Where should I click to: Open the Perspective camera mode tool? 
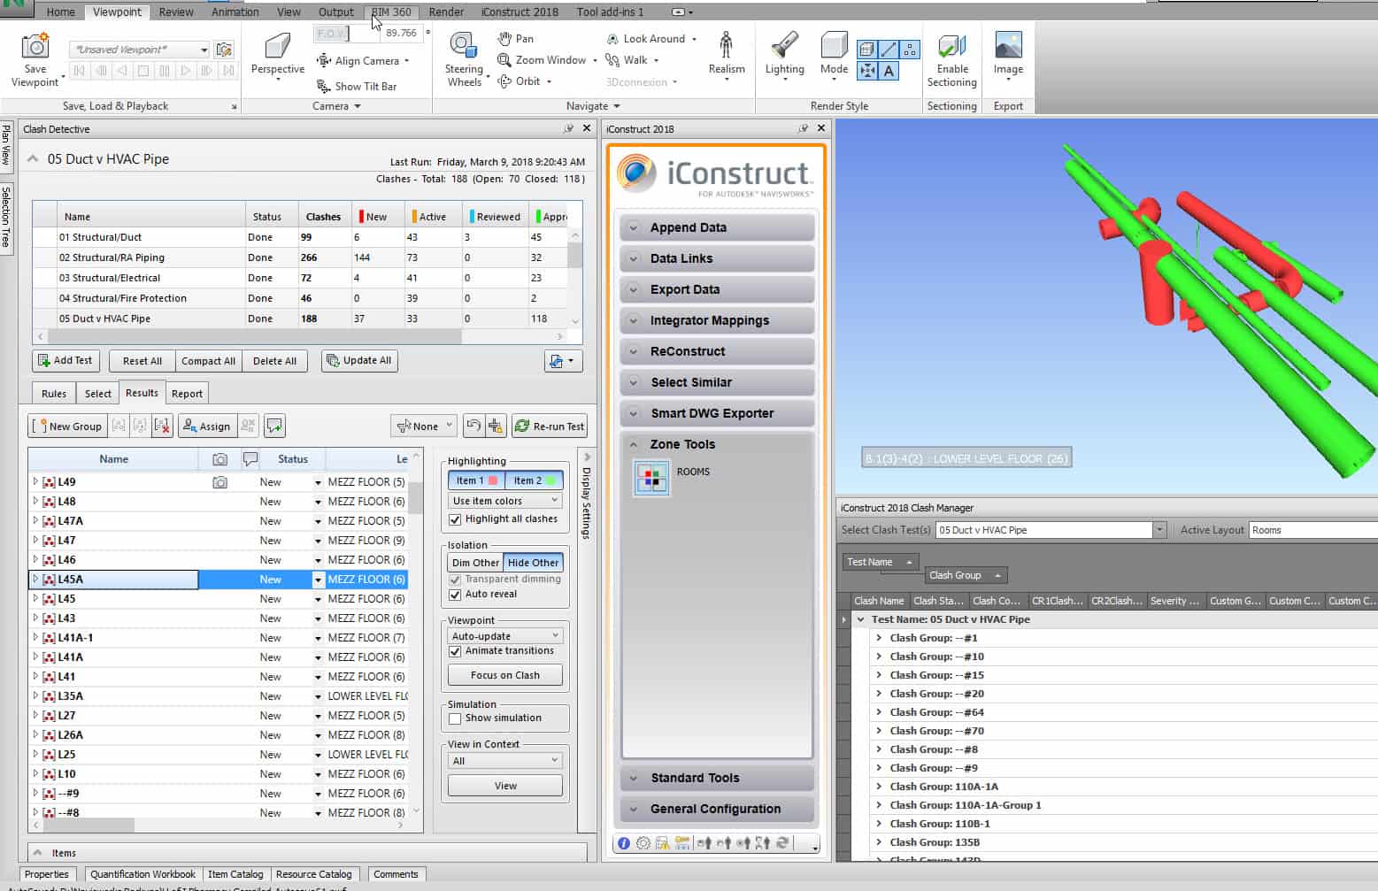(x=277, y=55)
